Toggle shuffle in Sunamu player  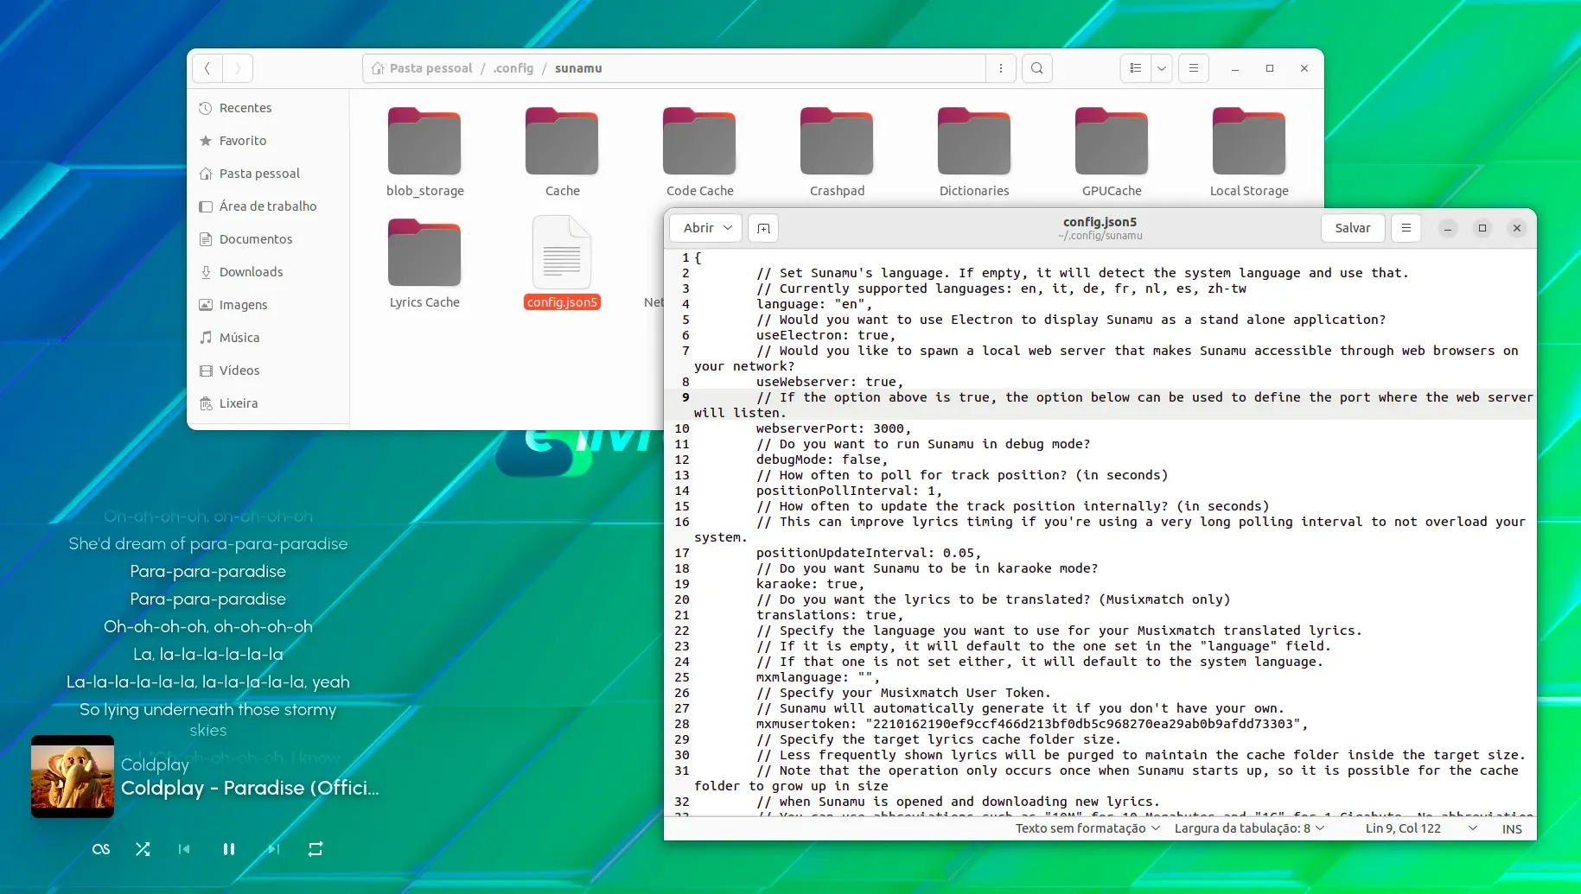coord(143,849)
